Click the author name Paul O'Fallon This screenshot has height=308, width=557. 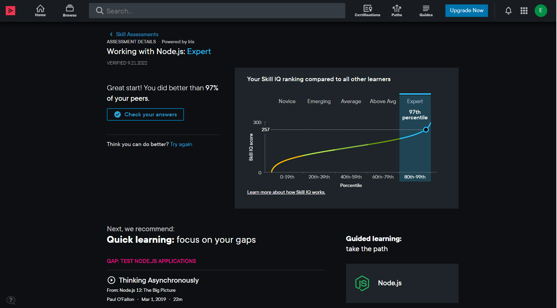point(120,299)
